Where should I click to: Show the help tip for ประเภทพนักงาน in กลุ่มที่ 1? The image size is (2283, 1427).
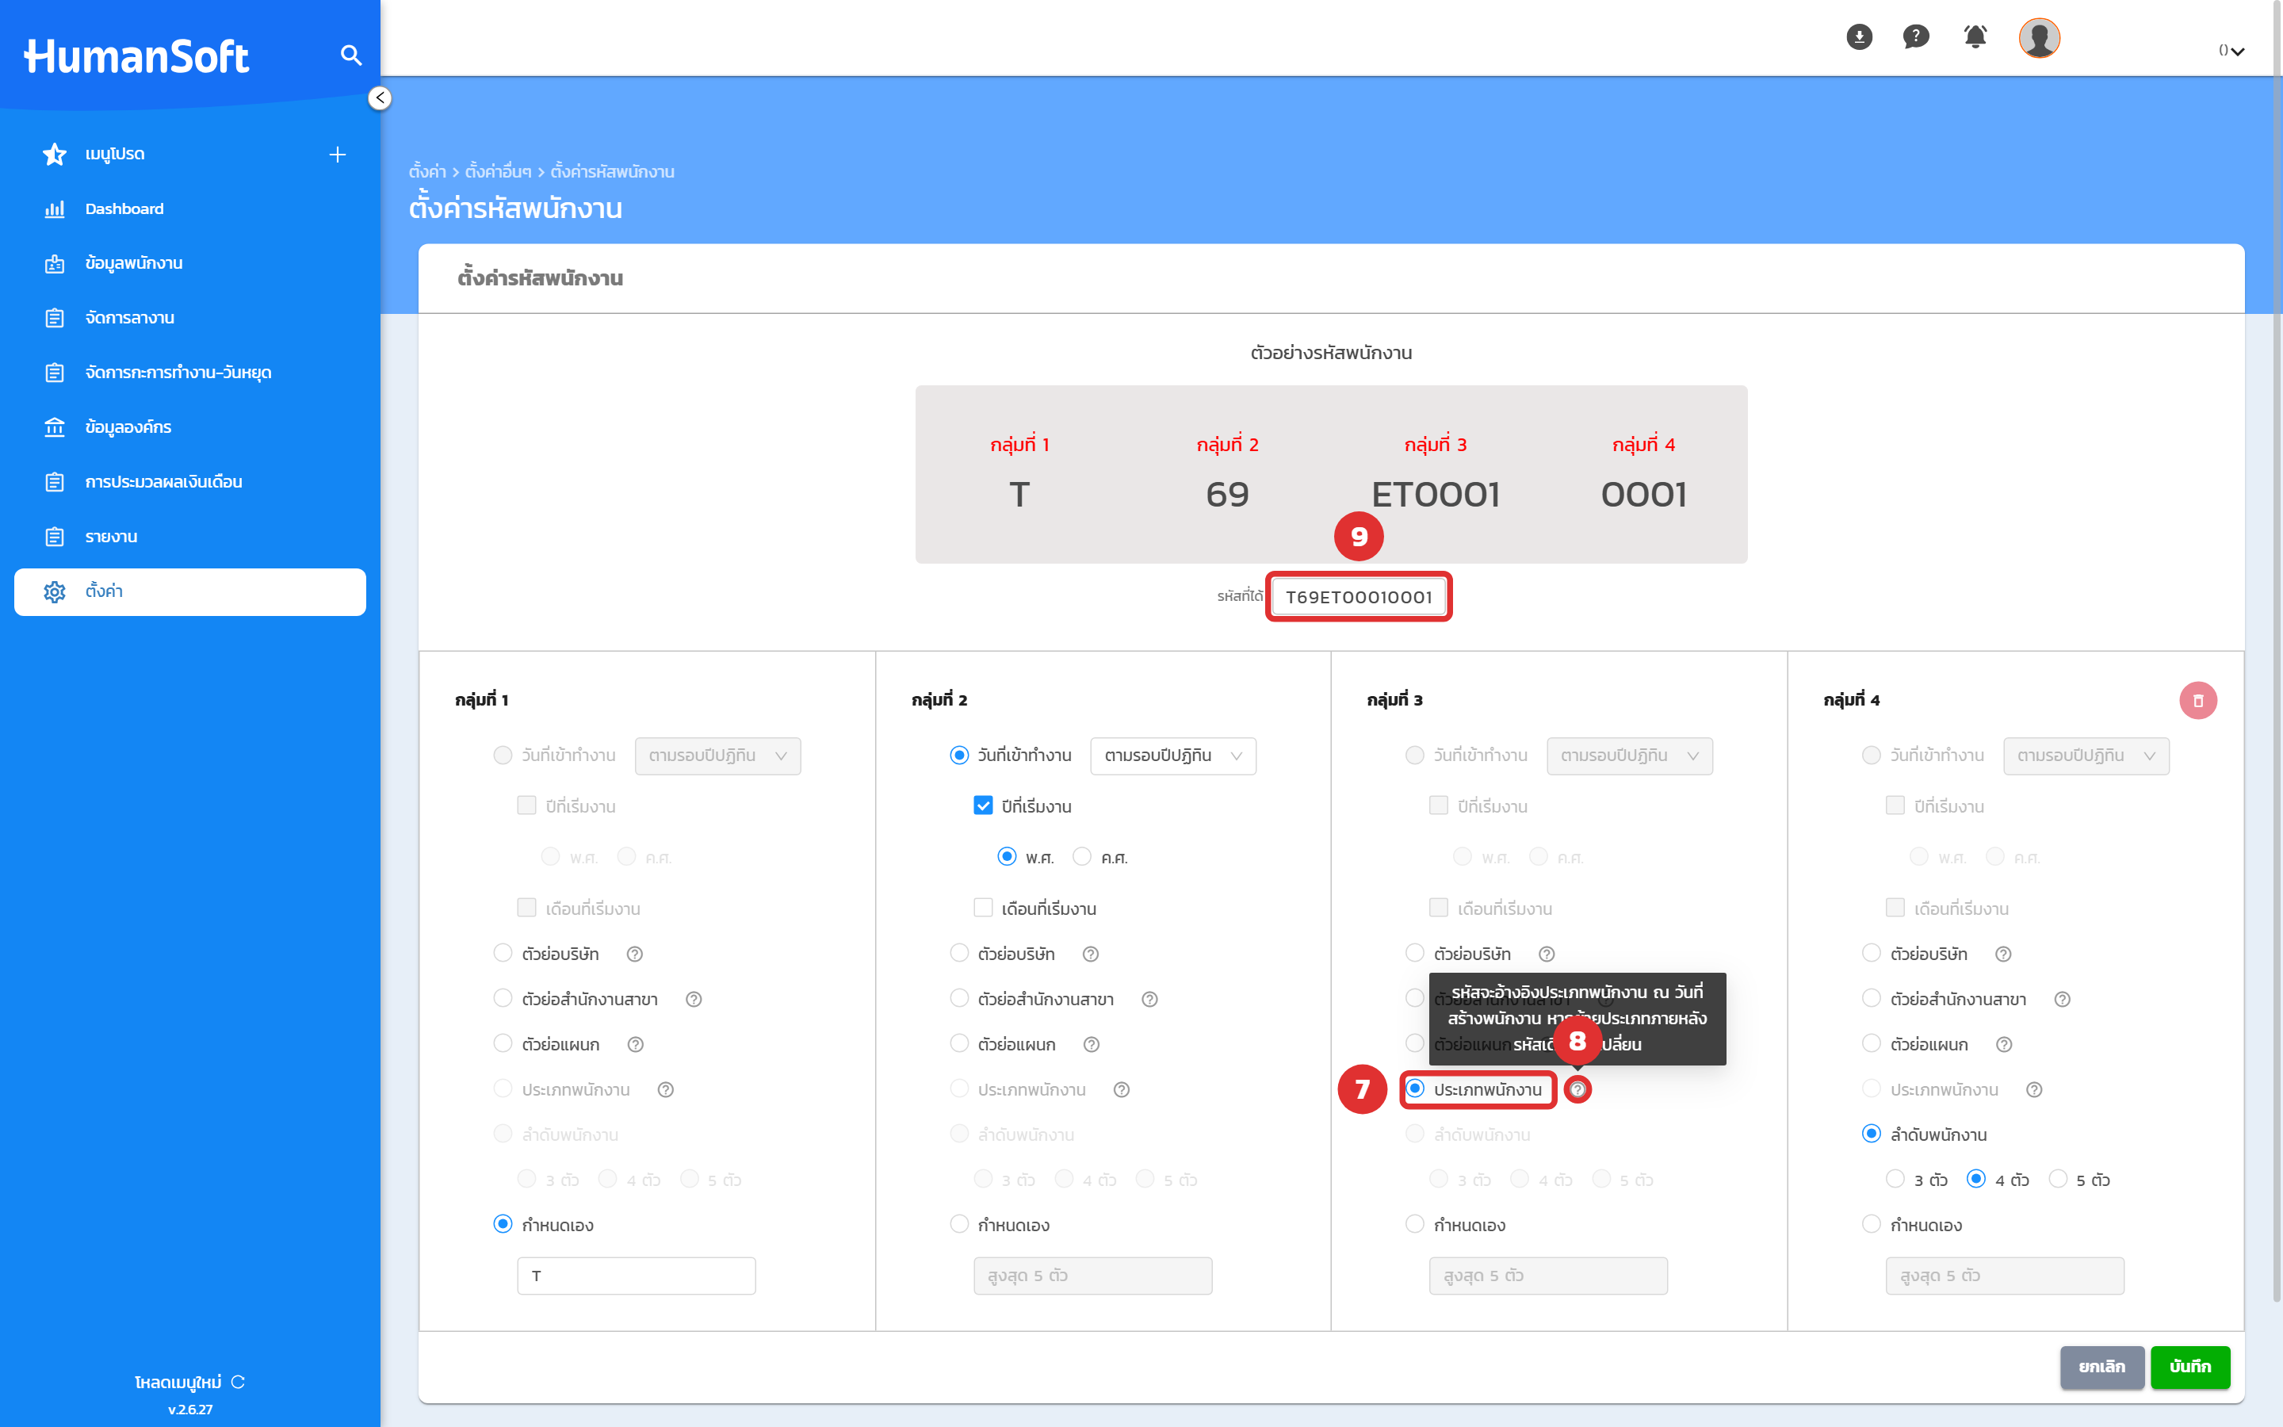[665, 1090]
